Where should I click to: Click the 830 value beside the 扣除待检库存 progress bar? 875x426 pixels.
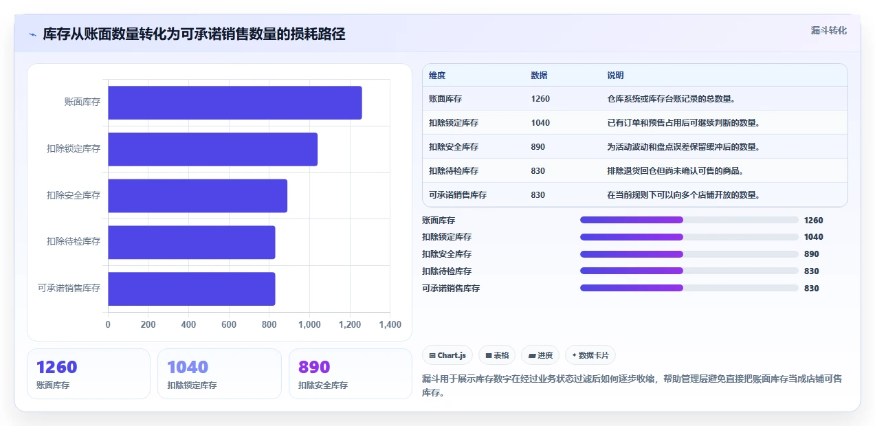click(x=811, y=271)
